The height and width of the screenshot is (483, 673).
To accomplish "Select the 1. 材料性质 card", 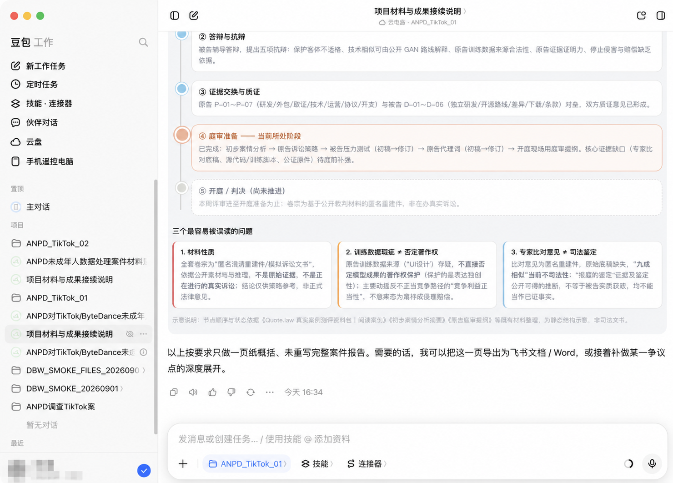I will point(252,275).
